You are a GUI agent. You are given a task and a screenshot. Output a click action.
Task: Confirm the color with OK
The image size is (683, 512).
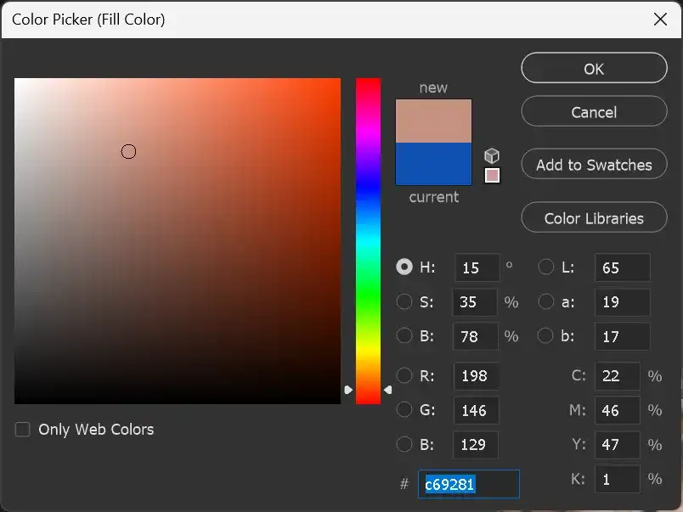594,69
